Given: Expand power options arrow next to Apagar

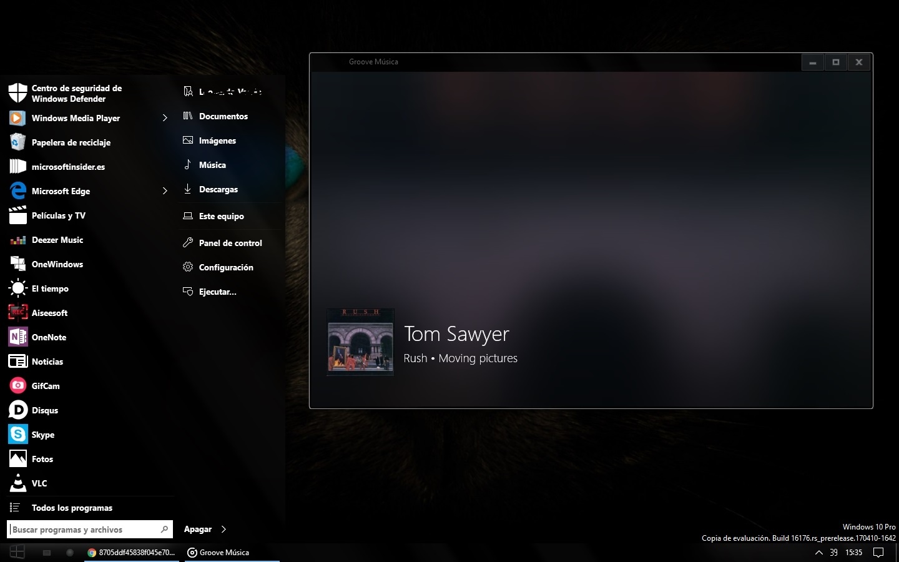Looking at the screenshot, I should point(224,530).
